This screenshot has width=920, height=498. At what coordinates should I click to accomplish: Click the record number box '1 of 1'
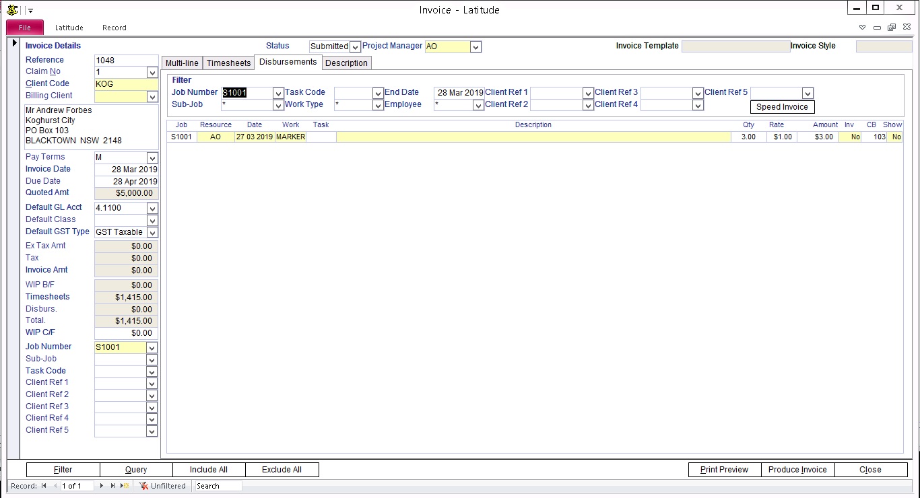pos(77,486)
